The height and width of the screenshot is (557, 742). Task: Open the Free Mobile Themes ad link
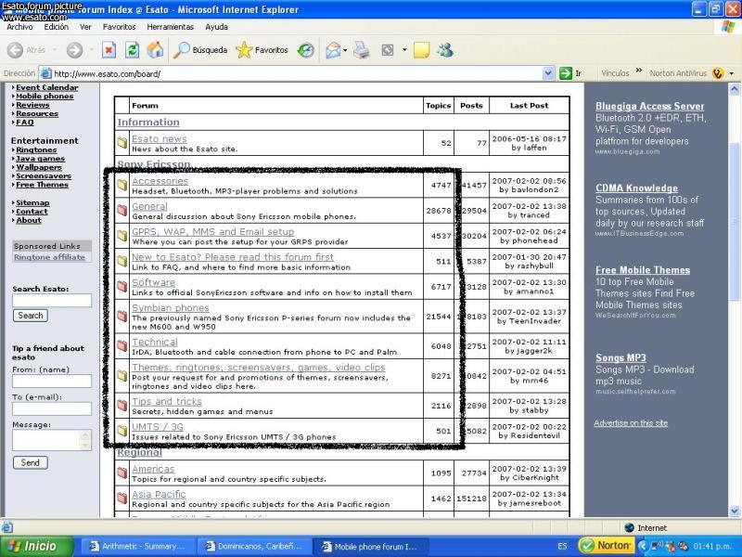pyautogui.click(x=643, y=270)
